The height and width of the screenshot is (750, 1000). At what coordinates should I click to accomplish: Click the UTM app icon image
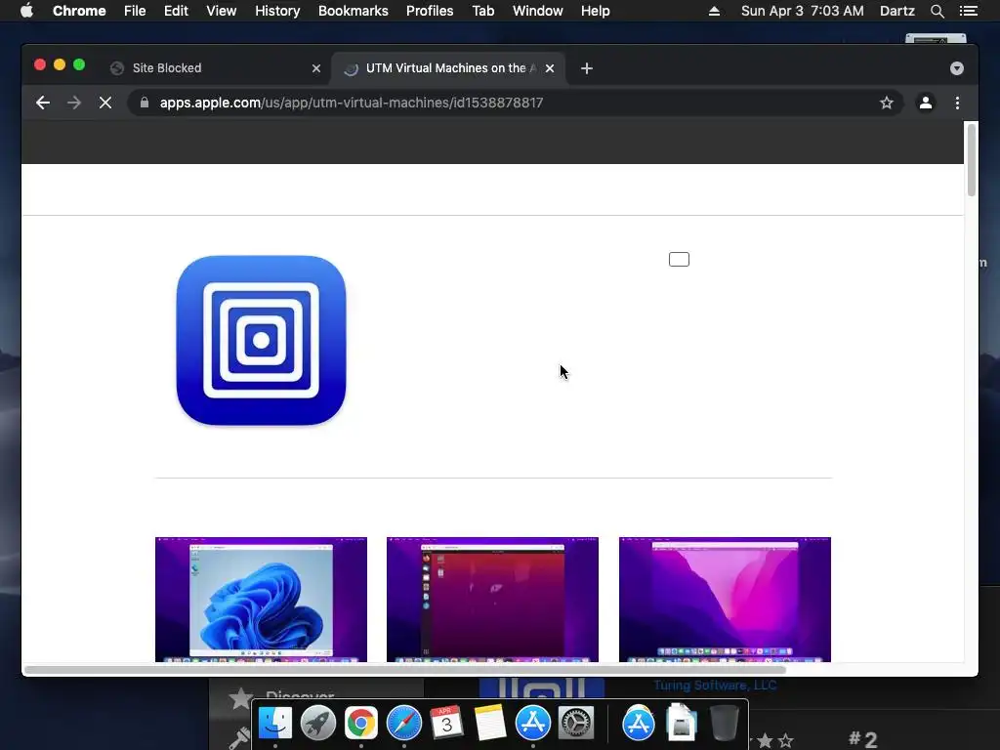point(262,341)
